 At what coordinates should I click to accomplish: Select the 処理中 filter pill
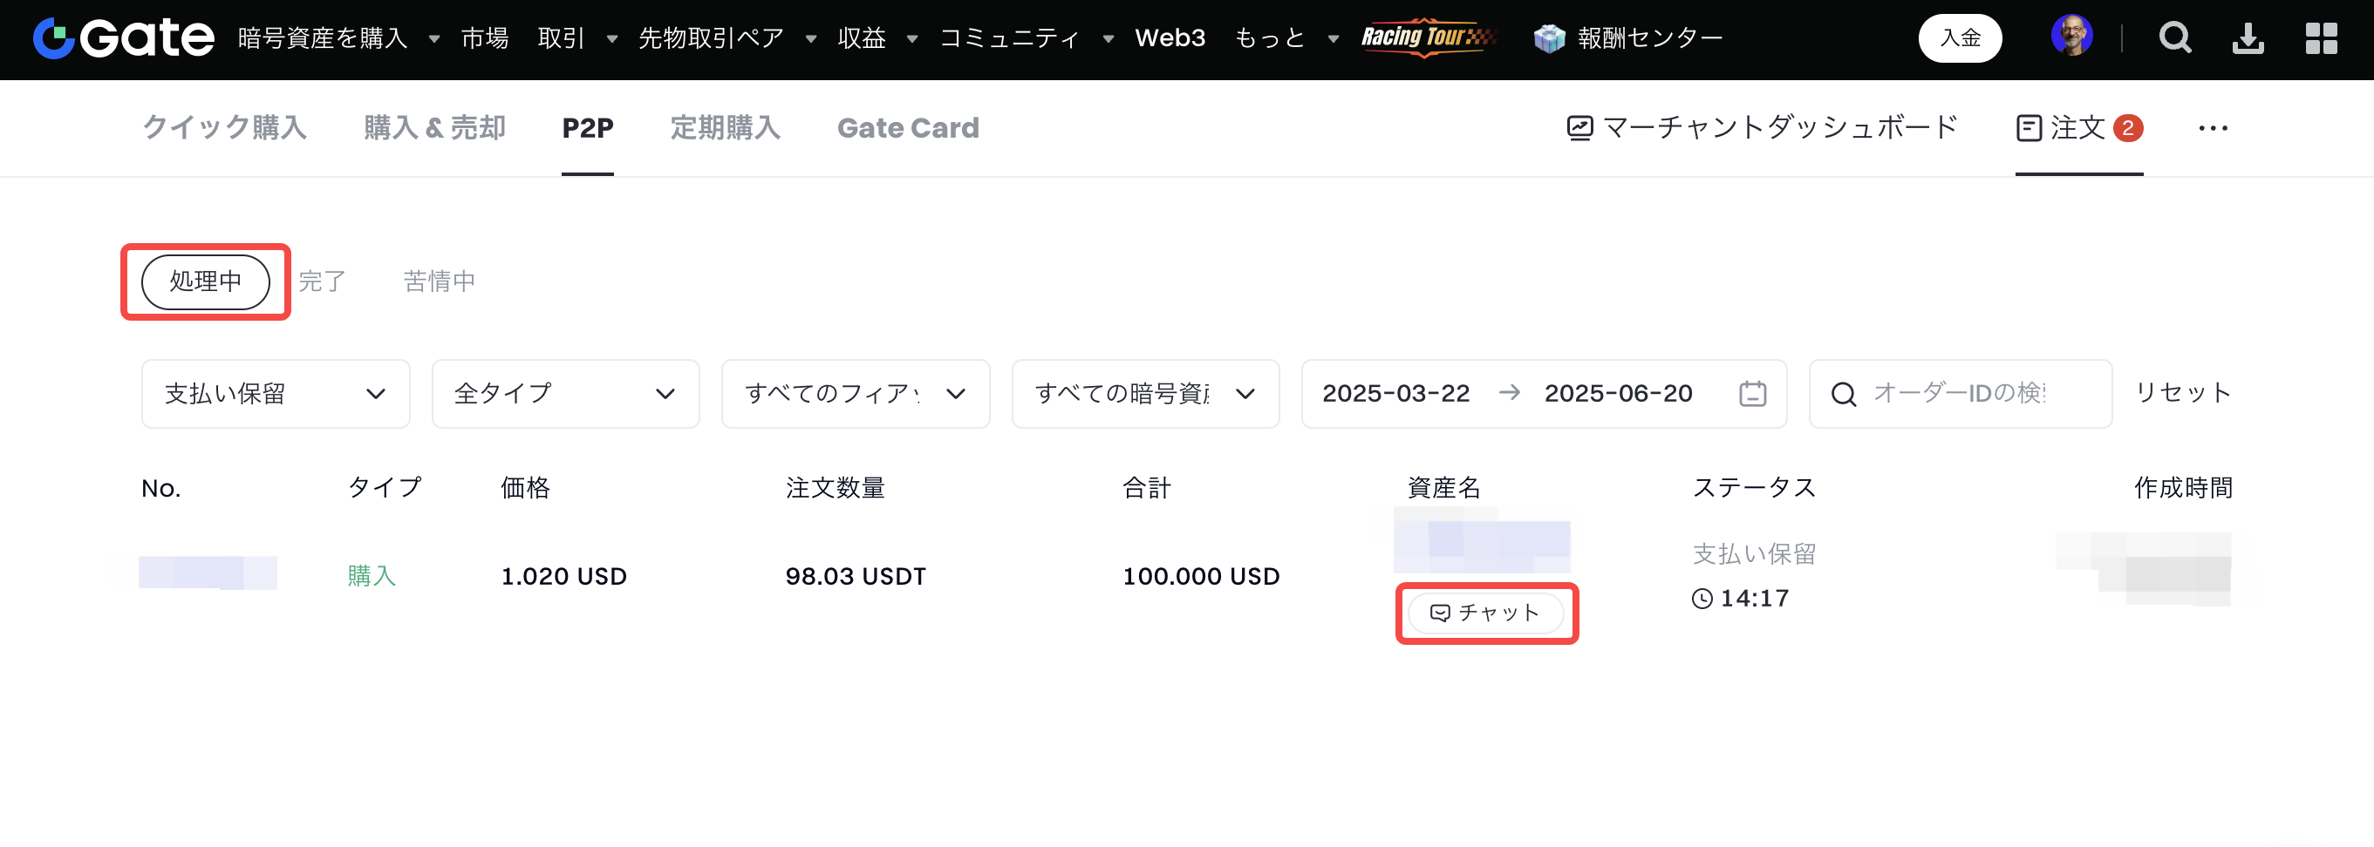[206, 281]
